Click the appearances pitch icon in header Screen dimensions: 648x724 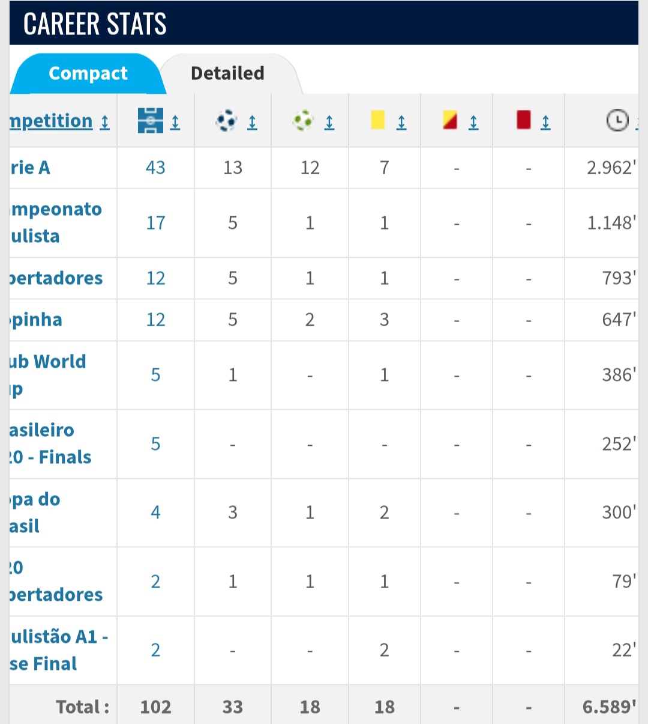tap(150, 121)
